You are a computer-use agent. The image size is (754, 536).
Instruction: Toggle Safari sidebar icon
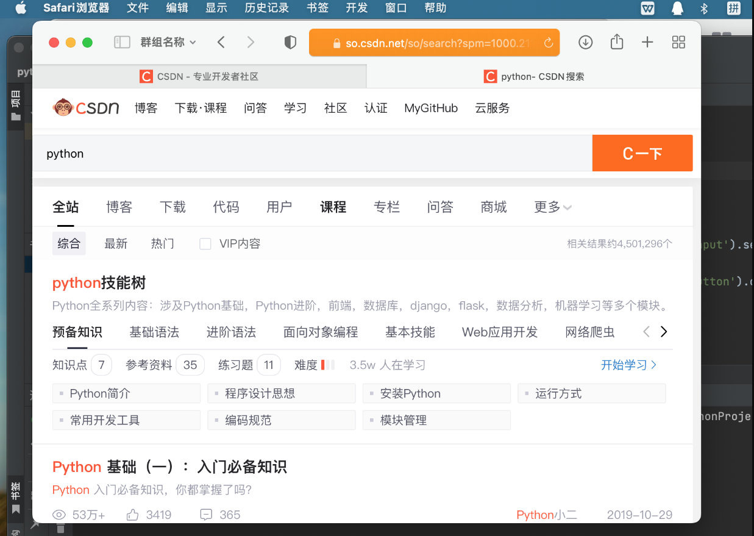(123, 42)
